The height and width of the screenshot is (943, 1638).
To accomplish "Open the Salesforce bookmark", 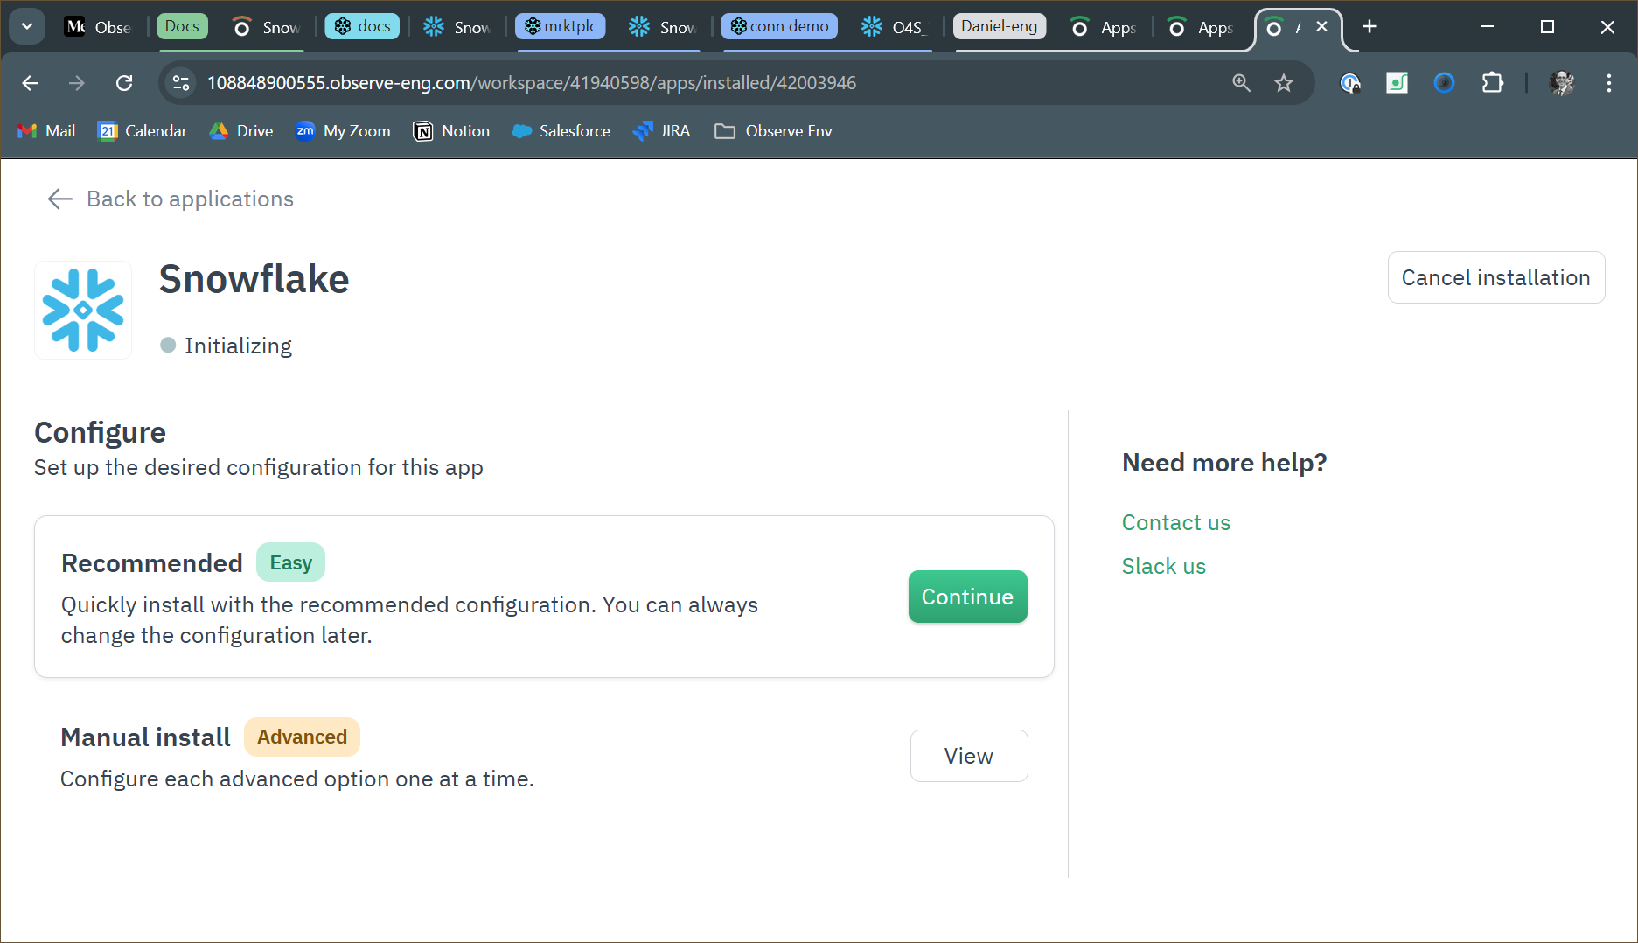I will click(561, 131).
